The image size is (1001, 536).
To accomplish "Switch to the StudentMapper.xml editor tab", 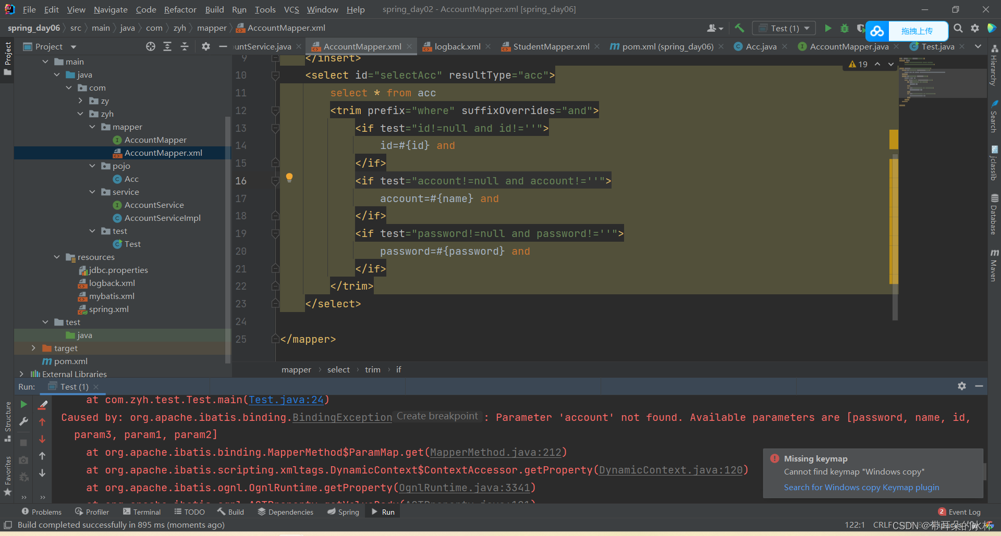I will pyautogui.click(x=551, y=46).
